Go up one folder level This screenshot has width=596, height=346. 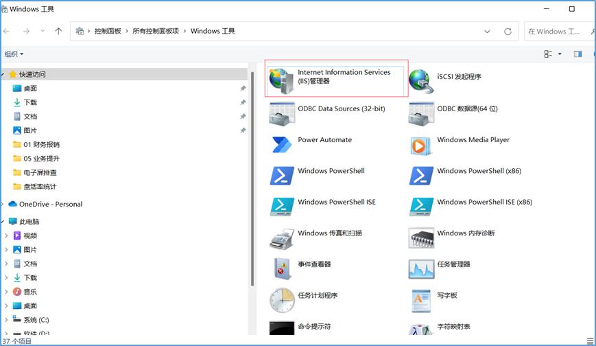pyautogui.click(x=58, y=31)
